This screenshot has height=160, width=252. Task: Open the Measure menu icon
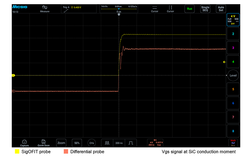coord(45,9)
